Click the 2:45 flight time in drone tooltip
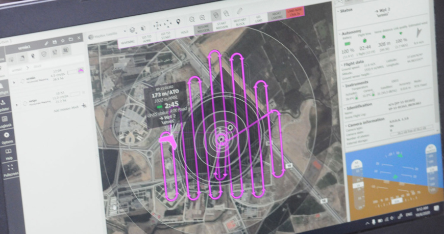Image resolution: width=444 pixels, height=234 pixels. tap(171, 106)
